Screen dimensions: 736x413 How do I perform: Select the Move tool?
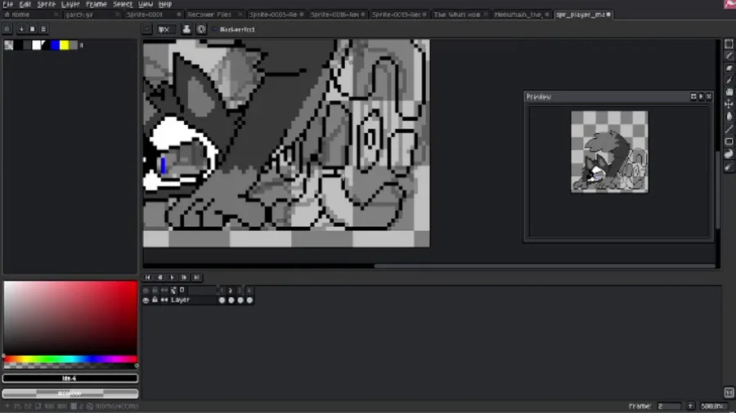click(729, 104)
